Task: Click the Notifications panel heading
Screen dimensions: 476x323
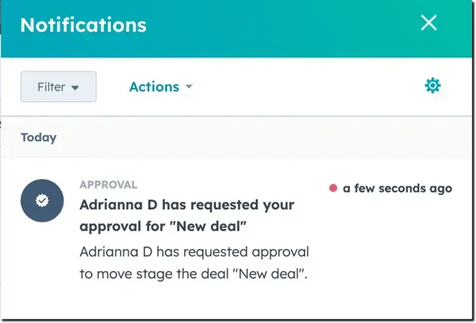Action: coord(83,25)
